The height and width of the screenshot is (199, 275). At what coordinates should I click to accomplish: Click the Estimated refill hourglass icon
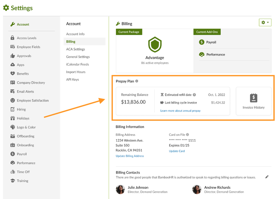[162, 95]
